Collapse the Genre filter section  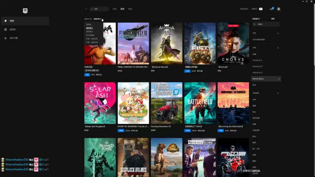278,93
